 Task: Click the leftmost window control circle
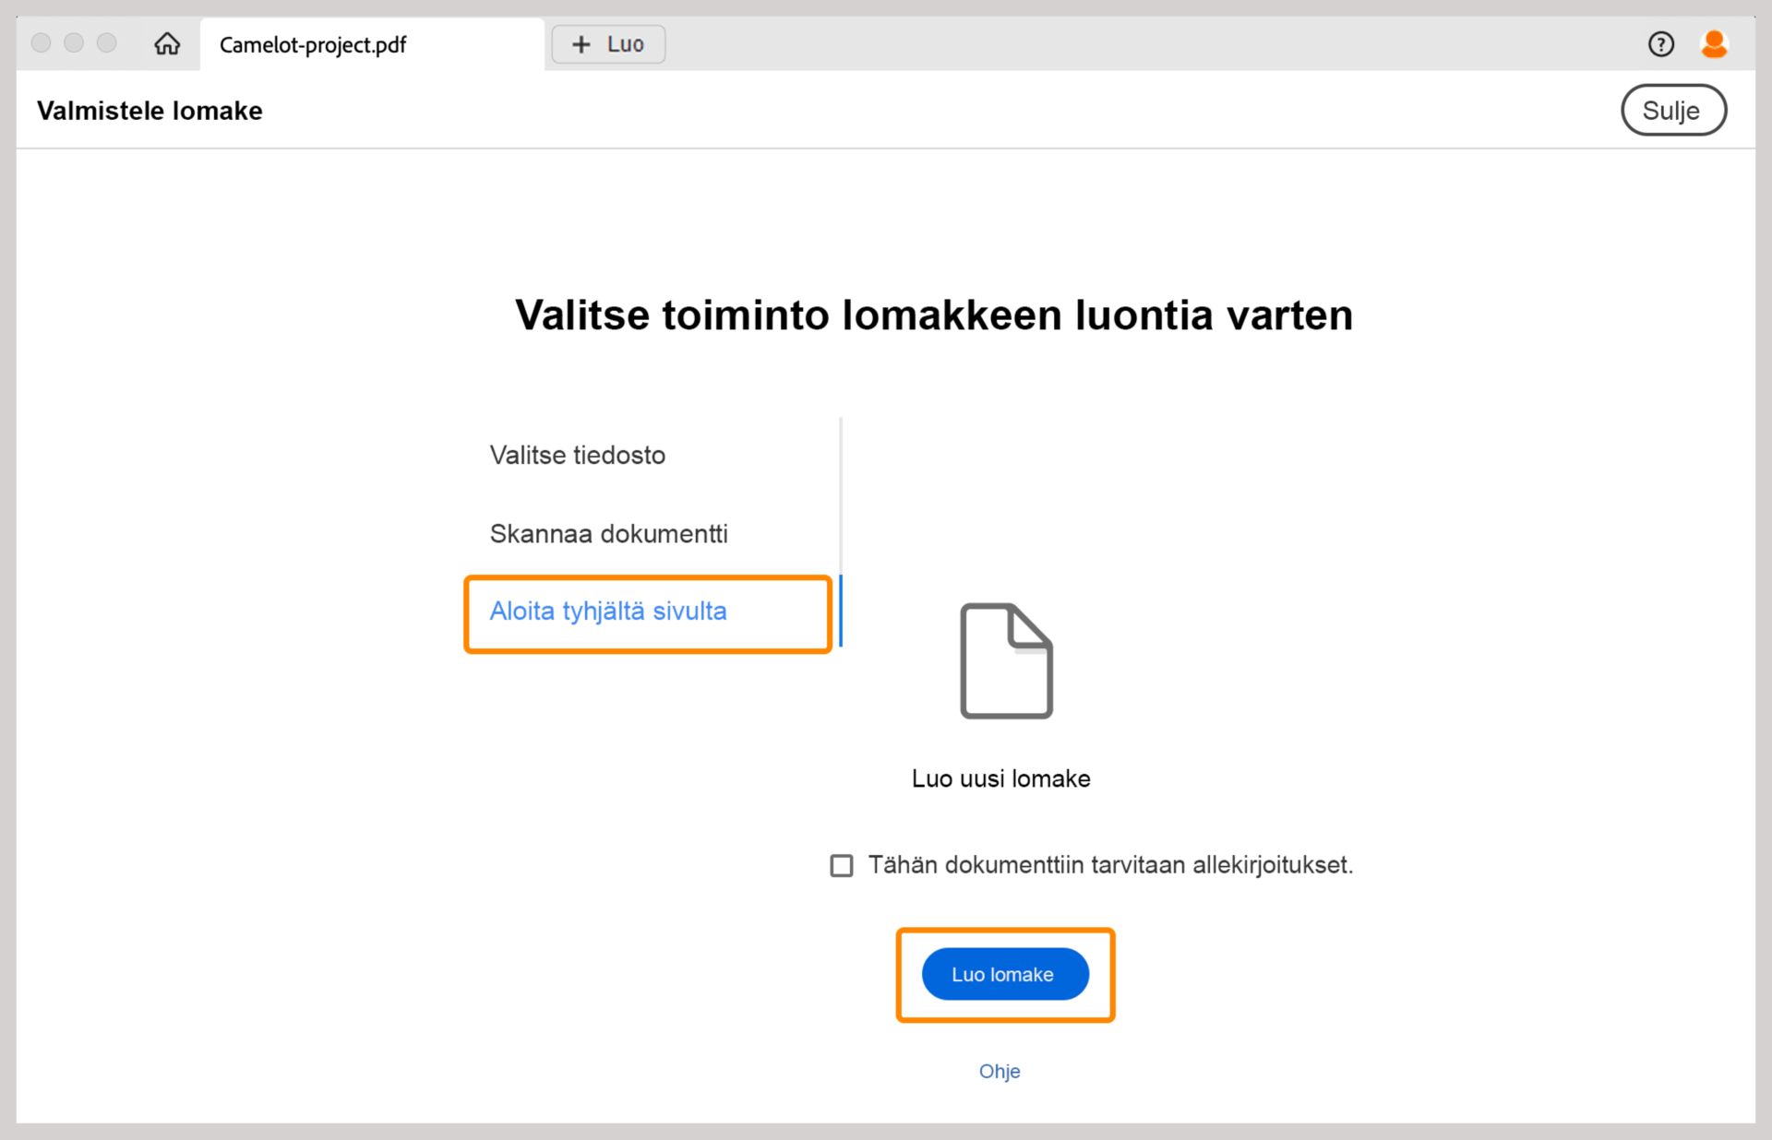pyautogui.click(x=41, y=42)
